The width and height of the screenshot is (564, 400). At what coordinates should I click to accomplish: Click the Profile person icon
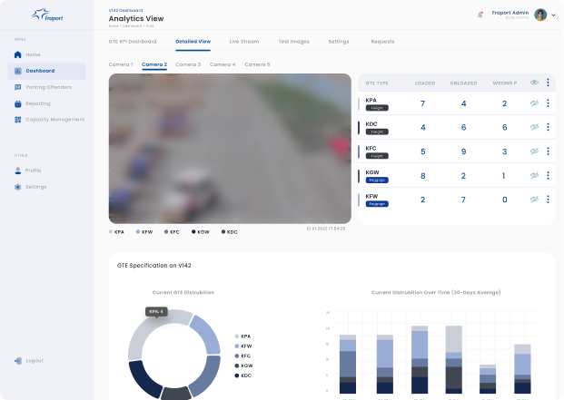(x=17, y=171)
